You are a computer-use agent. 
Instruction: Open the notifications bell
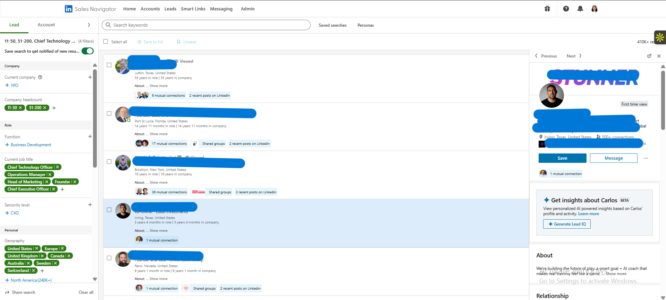580,9
